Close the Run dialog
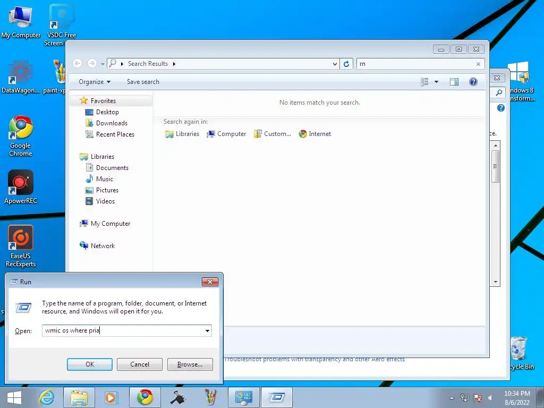Image resolution: width=544 pixels, height=408 pixels. tap(210, 282)
